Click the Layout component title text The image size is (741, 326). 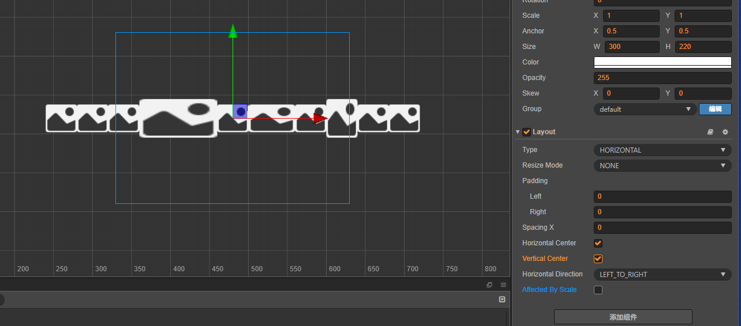(544, 132)
